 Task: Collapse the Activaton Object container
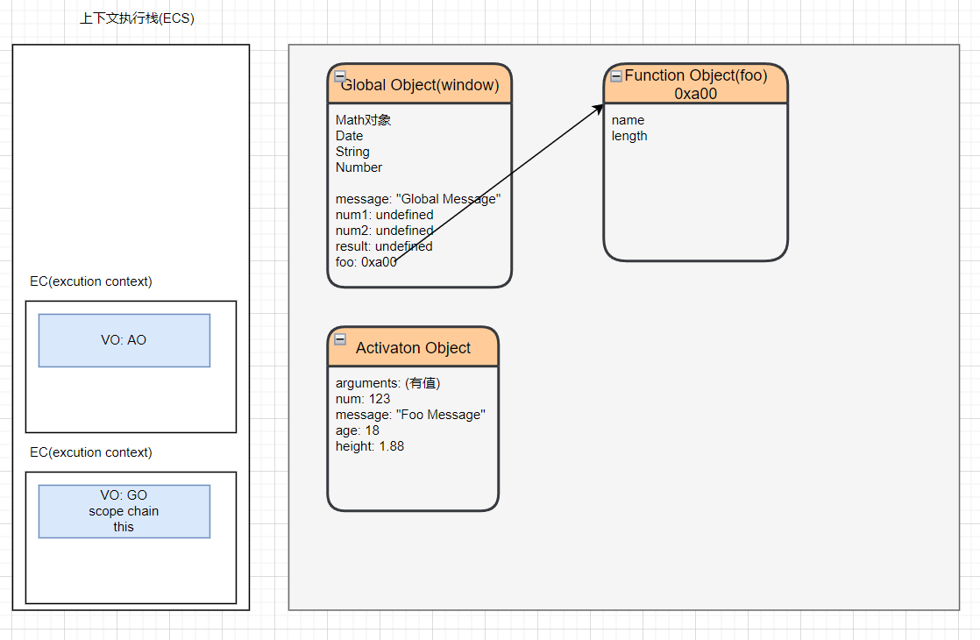[340, 339]
